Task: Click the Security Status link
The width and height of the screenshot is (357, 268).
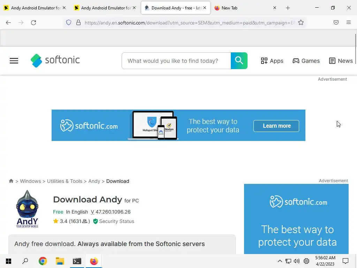Action: [x=116, y=221]
